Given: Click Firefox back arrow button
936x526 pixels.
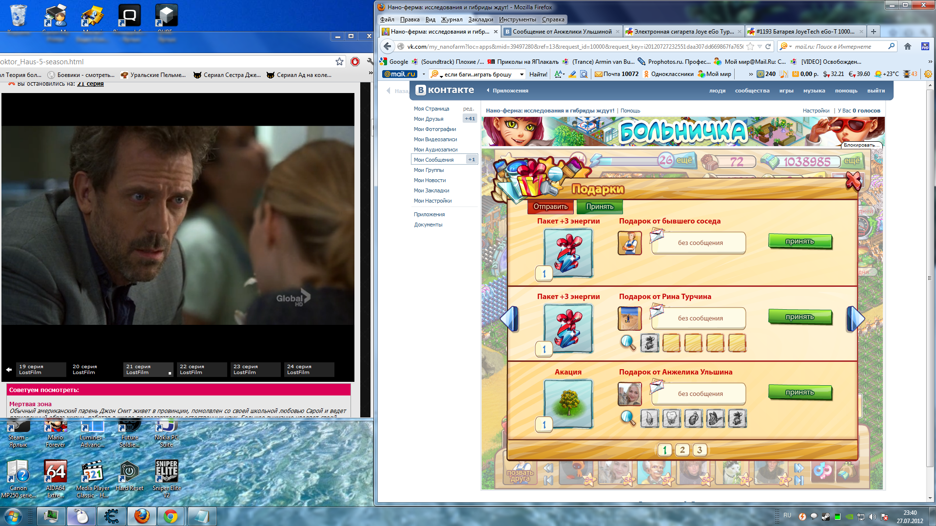Looking at the screenshot, I should [x=387, y=46].
